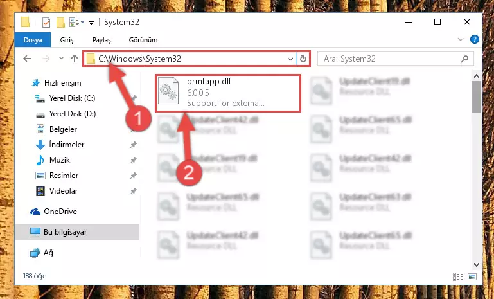
Task: Refresh the System32 folder view
Action: pyautogui.click(x=303, y=59)
